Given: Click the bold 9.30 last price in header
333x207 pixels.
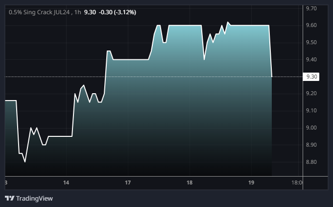Looking at the screenshot, I should (91, 12).
